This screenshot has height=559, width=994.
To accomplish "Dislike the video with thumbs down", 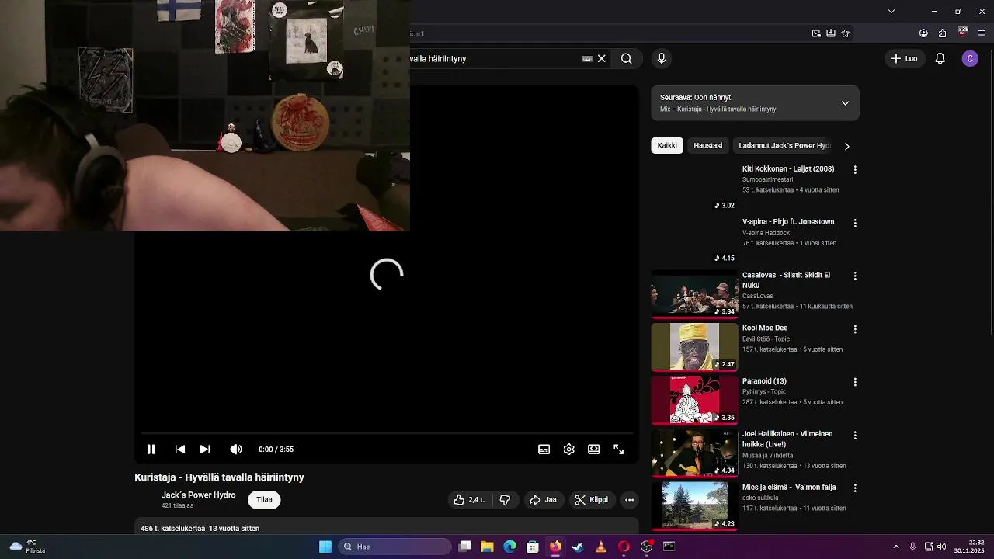I will pos(505,500).
